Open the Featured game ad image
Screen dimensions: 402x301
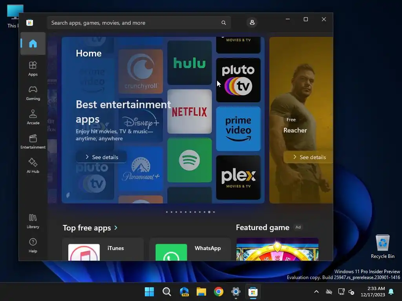coord(278,250)
